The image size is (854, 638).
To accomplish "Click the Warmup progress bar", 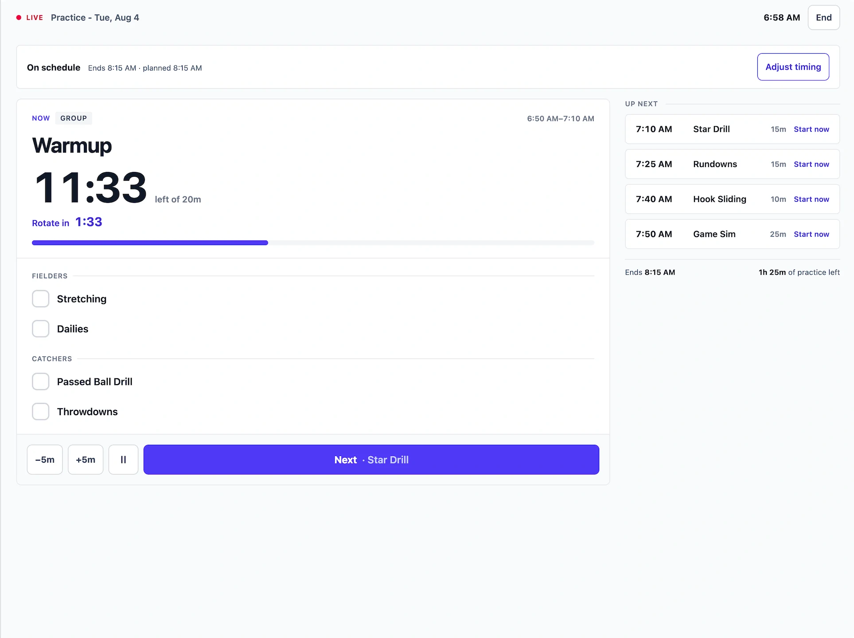I will [313, 243].
